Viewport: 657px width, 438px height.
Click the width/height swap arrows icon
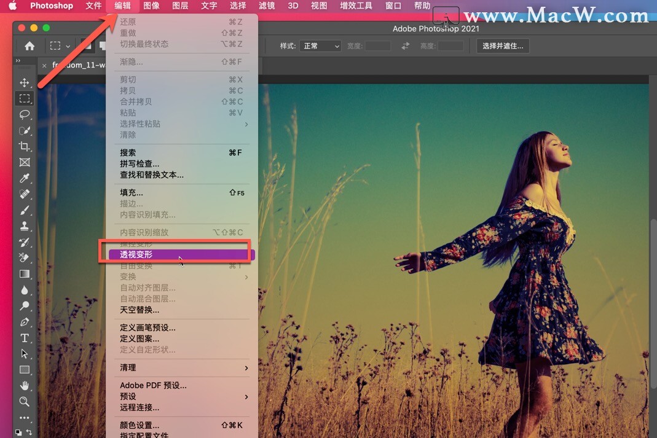tap(406, 45)
